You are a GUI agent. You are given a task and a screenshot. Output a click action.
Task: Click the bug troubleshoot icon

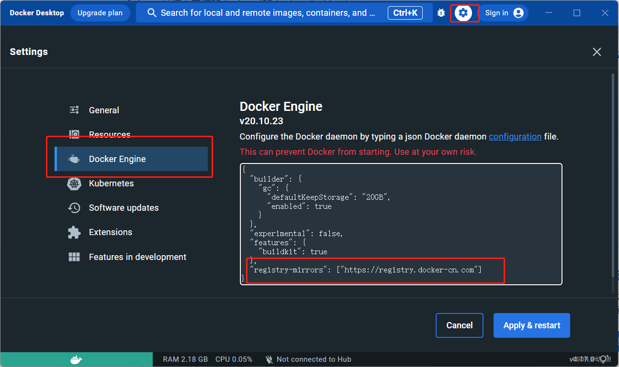point(441,13)
